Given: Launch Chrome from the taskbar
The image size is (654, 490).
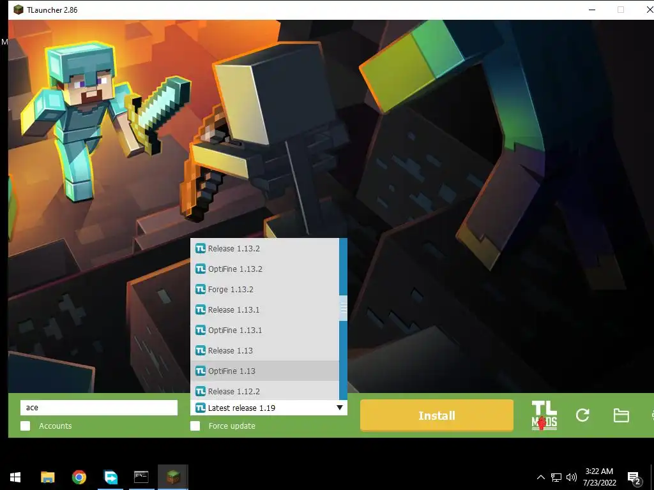Looking at the screenshot, I should (x=79, y=477).
